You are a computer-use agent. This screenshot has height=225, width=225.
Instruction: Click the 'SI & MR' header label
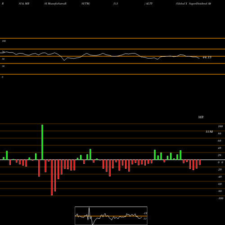[x=24, y=4]
